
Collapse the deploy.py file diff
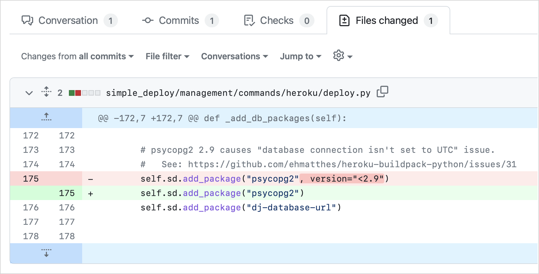click(x=29, y=93)
